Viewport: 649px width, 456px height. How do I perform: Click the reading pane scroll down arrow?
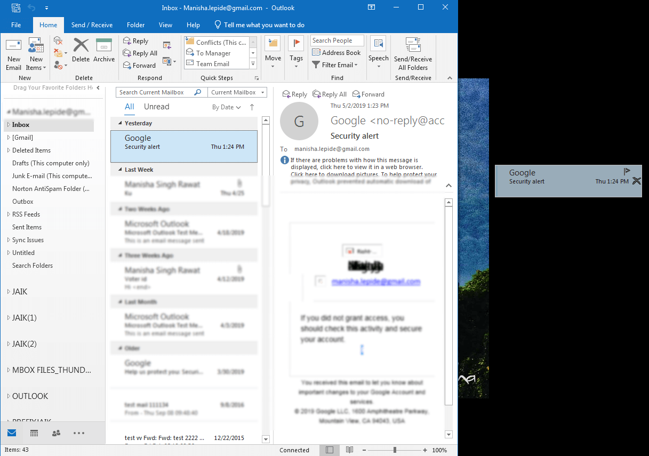coord(448,435)
